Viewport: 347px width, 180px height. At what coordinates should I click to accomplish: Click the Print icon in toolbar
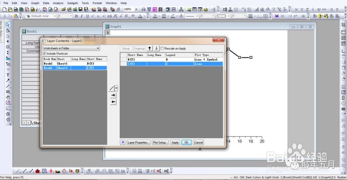[x=143, y=9]
